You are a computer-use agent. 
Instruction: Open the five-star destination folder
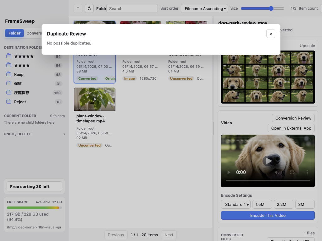(34, 56)
